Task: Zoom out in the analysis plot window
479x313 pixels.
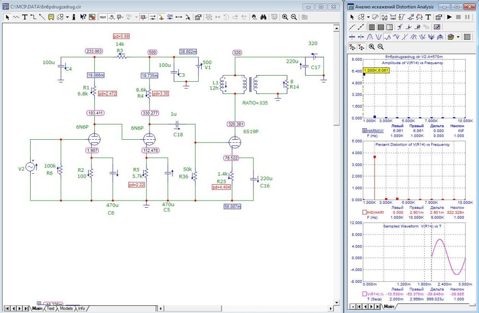Action: [380, 46]
